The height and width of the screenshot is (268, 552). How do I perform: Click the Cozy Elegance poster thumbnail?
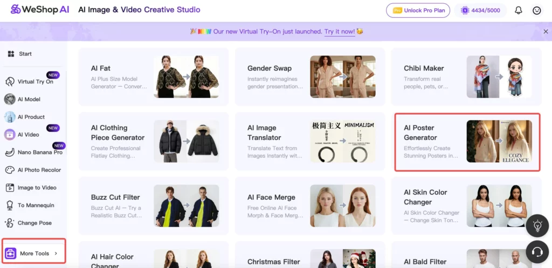[499, 141]
